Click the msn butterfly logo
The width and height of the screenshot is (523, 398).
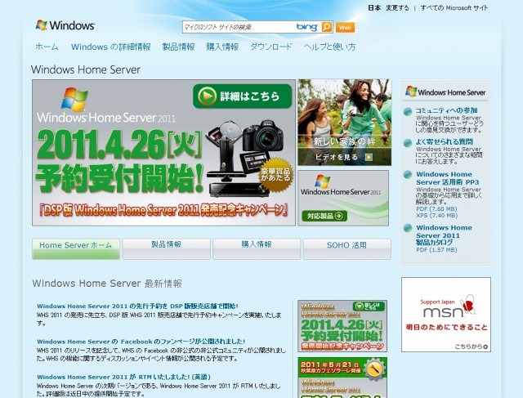[x=468, y=305]
